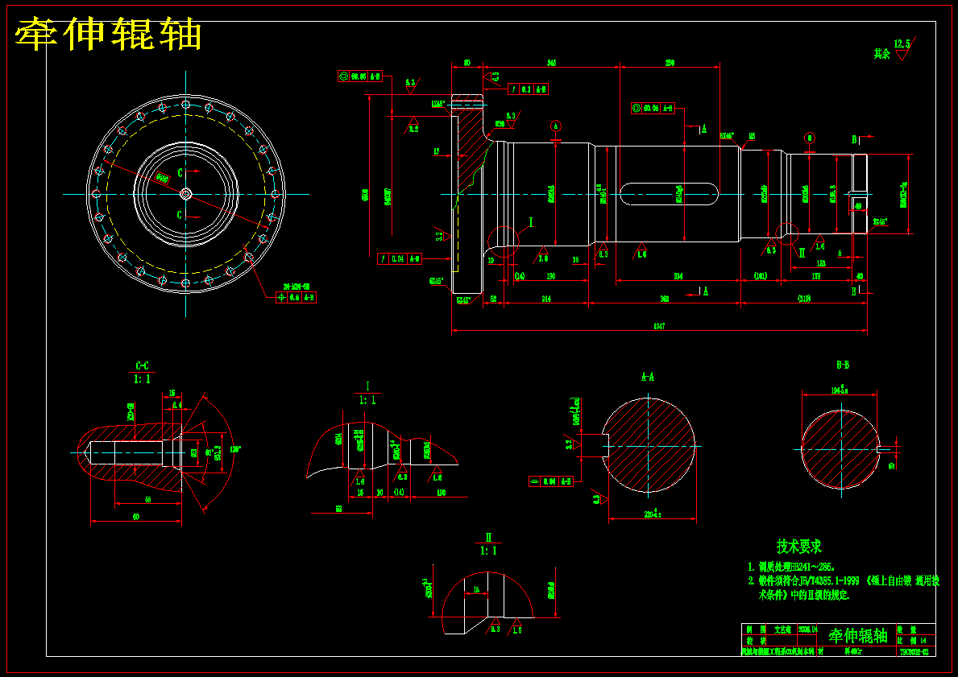Select the 1047 overall length dimension
Screen dimensions: 958x677
click(658, 327)
